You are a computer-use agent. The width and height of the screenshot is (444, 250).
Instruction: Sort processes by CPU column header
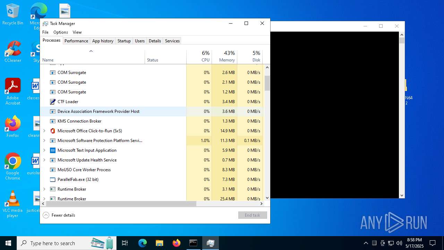pyautogui.click(x=199, y=57)
